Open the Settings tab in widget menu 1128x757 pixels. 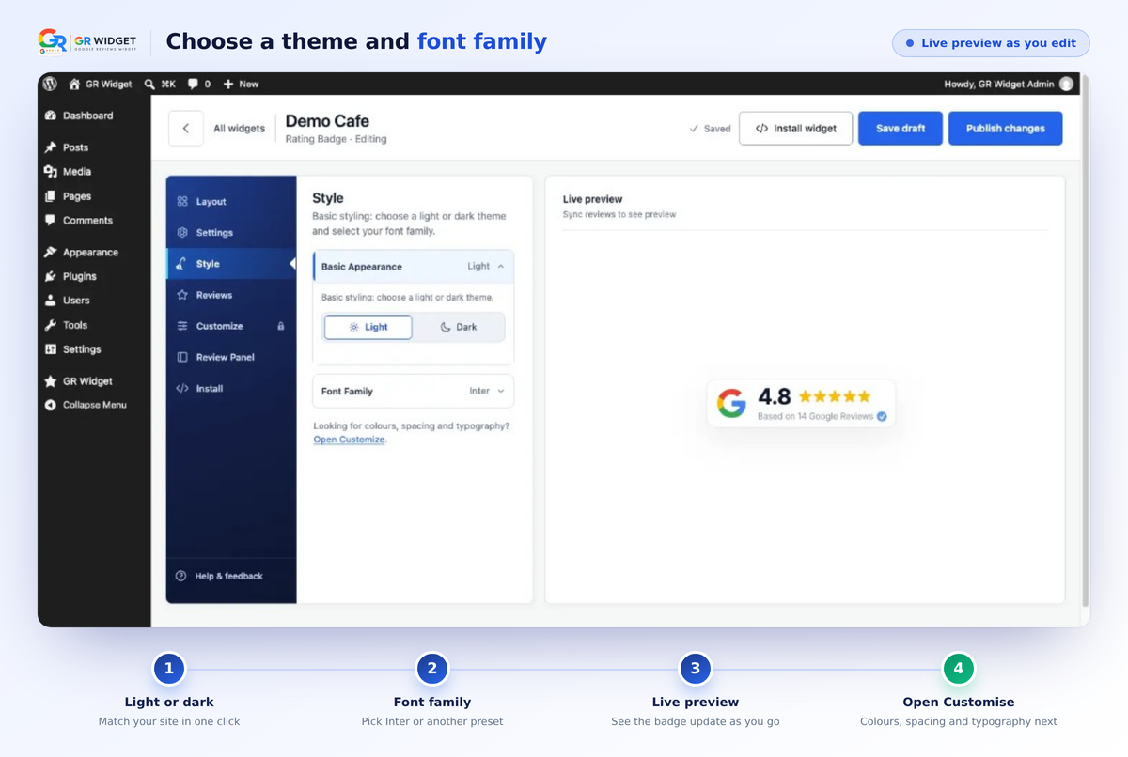point(231,232)
